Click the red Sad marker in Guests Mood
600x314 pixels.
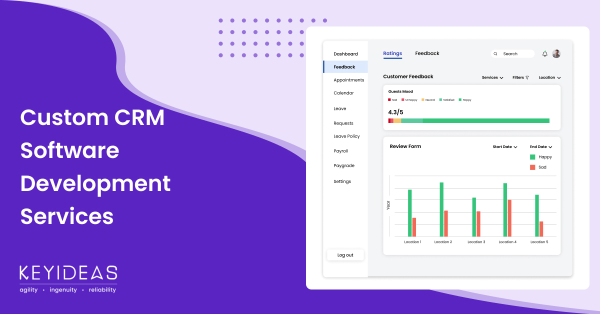389,100
